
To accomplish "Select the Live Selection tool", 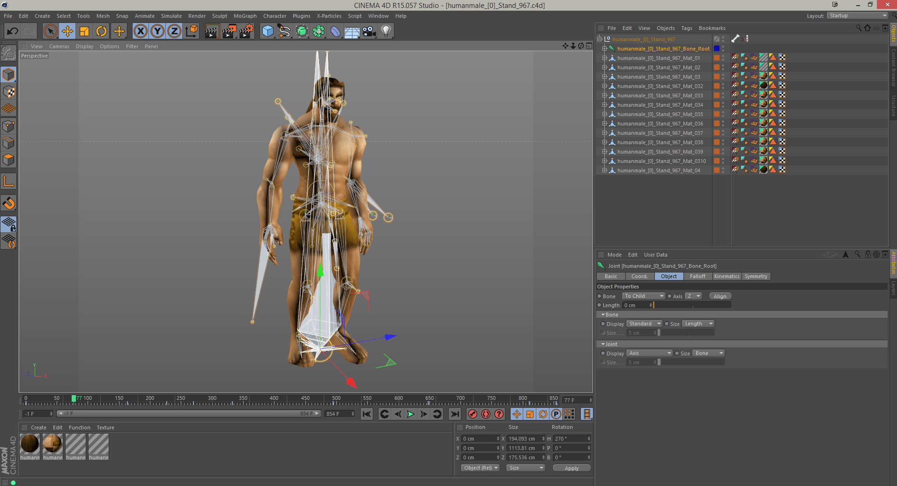I will tap(51, 31).
